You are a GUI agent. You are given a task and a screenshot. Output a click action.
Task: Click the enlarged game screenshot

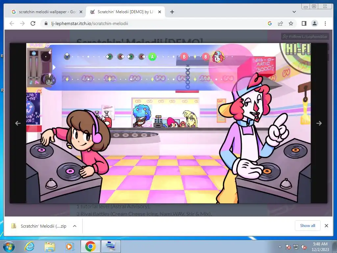(x=168, y=123)
